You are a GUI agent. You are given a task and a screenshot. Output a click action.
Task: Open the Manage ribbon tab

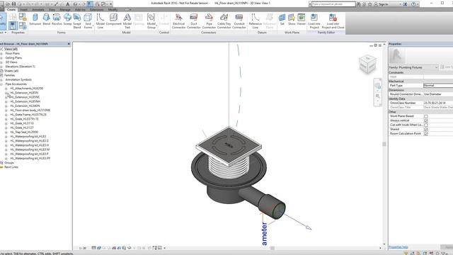(65, 9)
